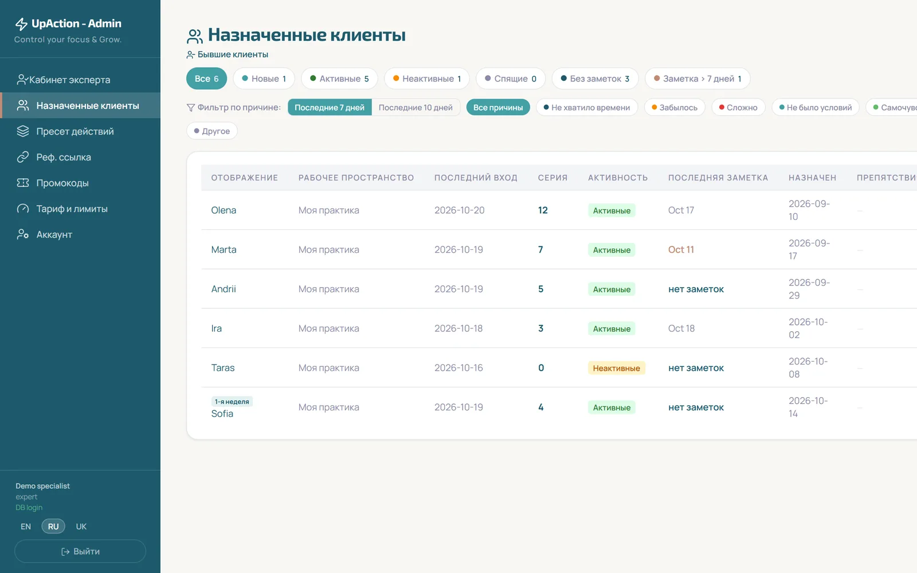Click the Кабинет эксперта user-check icon

pos(22,80)
